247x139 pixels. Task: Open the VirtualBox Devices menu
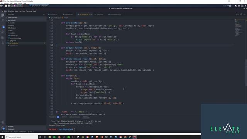coord(20,3)
